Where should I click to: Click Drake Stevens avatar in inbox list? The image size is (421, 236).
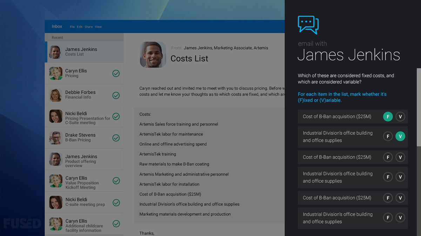pos(55,138)
